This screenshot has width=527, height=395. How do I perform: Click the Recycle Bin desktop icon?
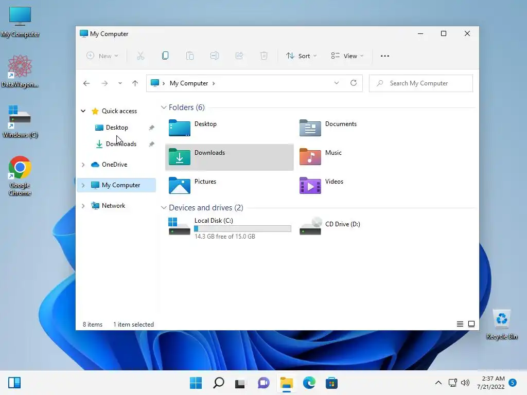[x=502, y=325]
